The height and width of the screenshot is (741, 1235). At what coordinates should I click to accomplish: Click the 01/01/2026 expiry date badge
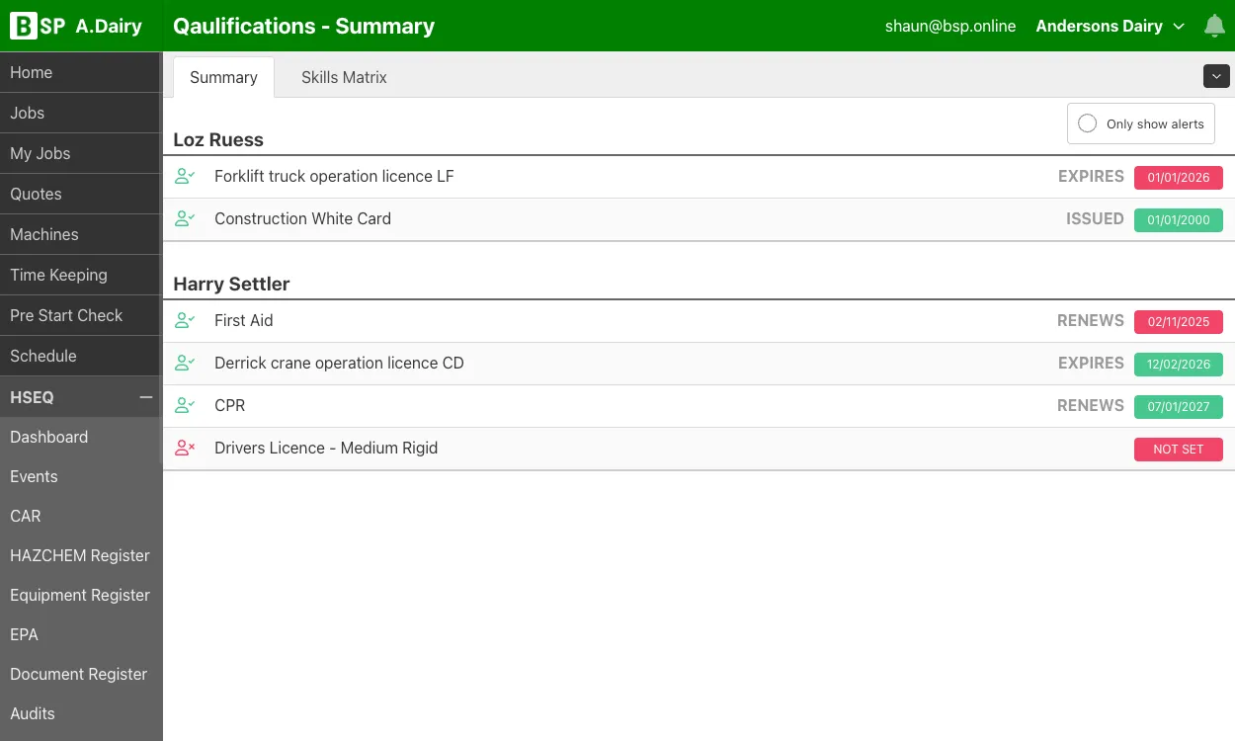click(1179, 178)
